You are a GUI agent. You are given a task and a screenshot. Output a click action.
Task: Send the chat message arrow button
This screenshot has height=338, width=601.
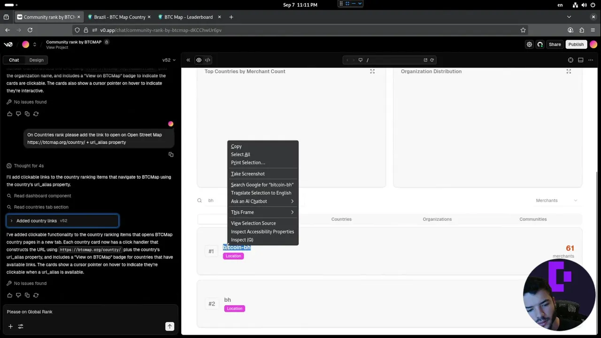click(x=170, y=326)
